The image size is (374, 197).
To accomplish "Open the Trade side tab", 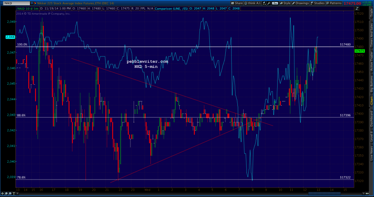I will (x=371, y=13).
